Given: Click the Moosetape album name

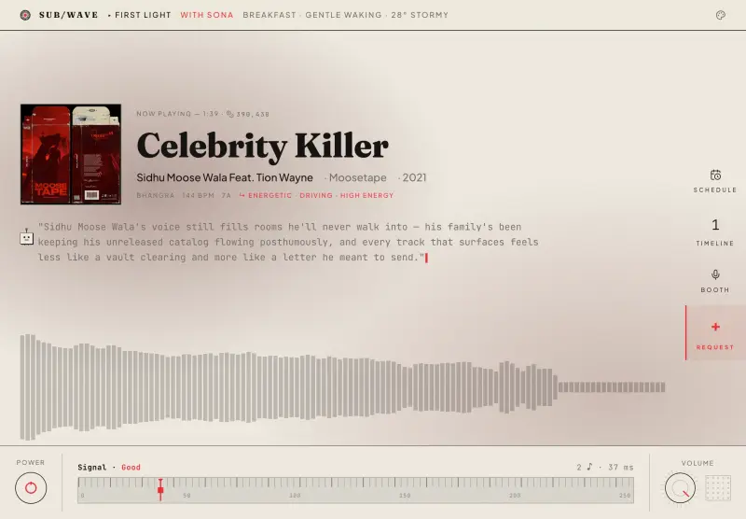Looking at the screenshot, I should [358, 177].
